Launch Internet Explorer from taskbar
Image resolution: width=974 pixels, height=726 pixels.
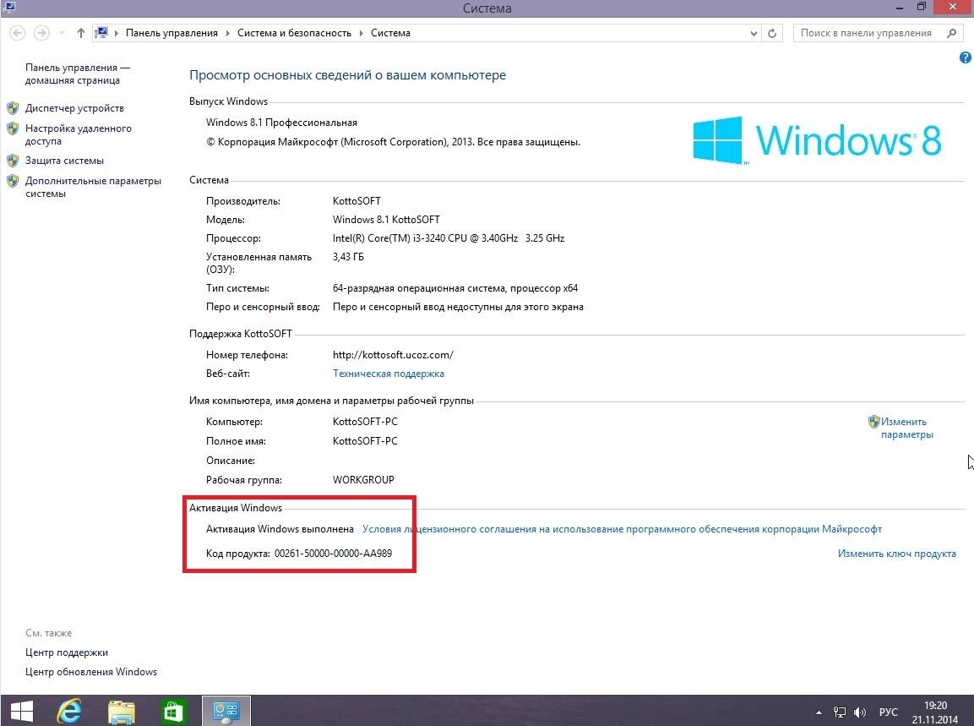click(x=69, y=711)
